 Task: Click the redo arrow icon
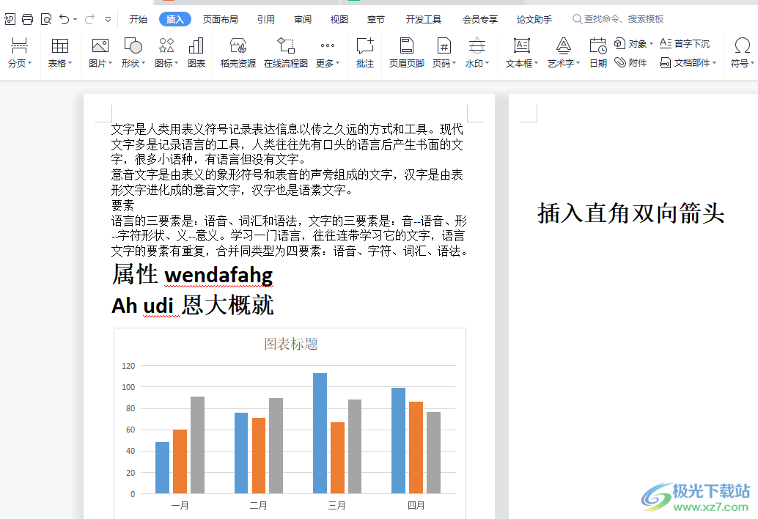click(89, 19)
